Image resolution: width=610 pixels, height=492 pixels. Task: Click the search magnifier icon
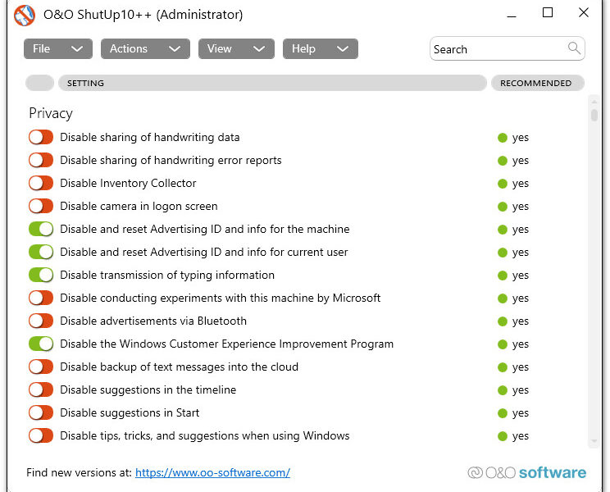pos(574,48)
